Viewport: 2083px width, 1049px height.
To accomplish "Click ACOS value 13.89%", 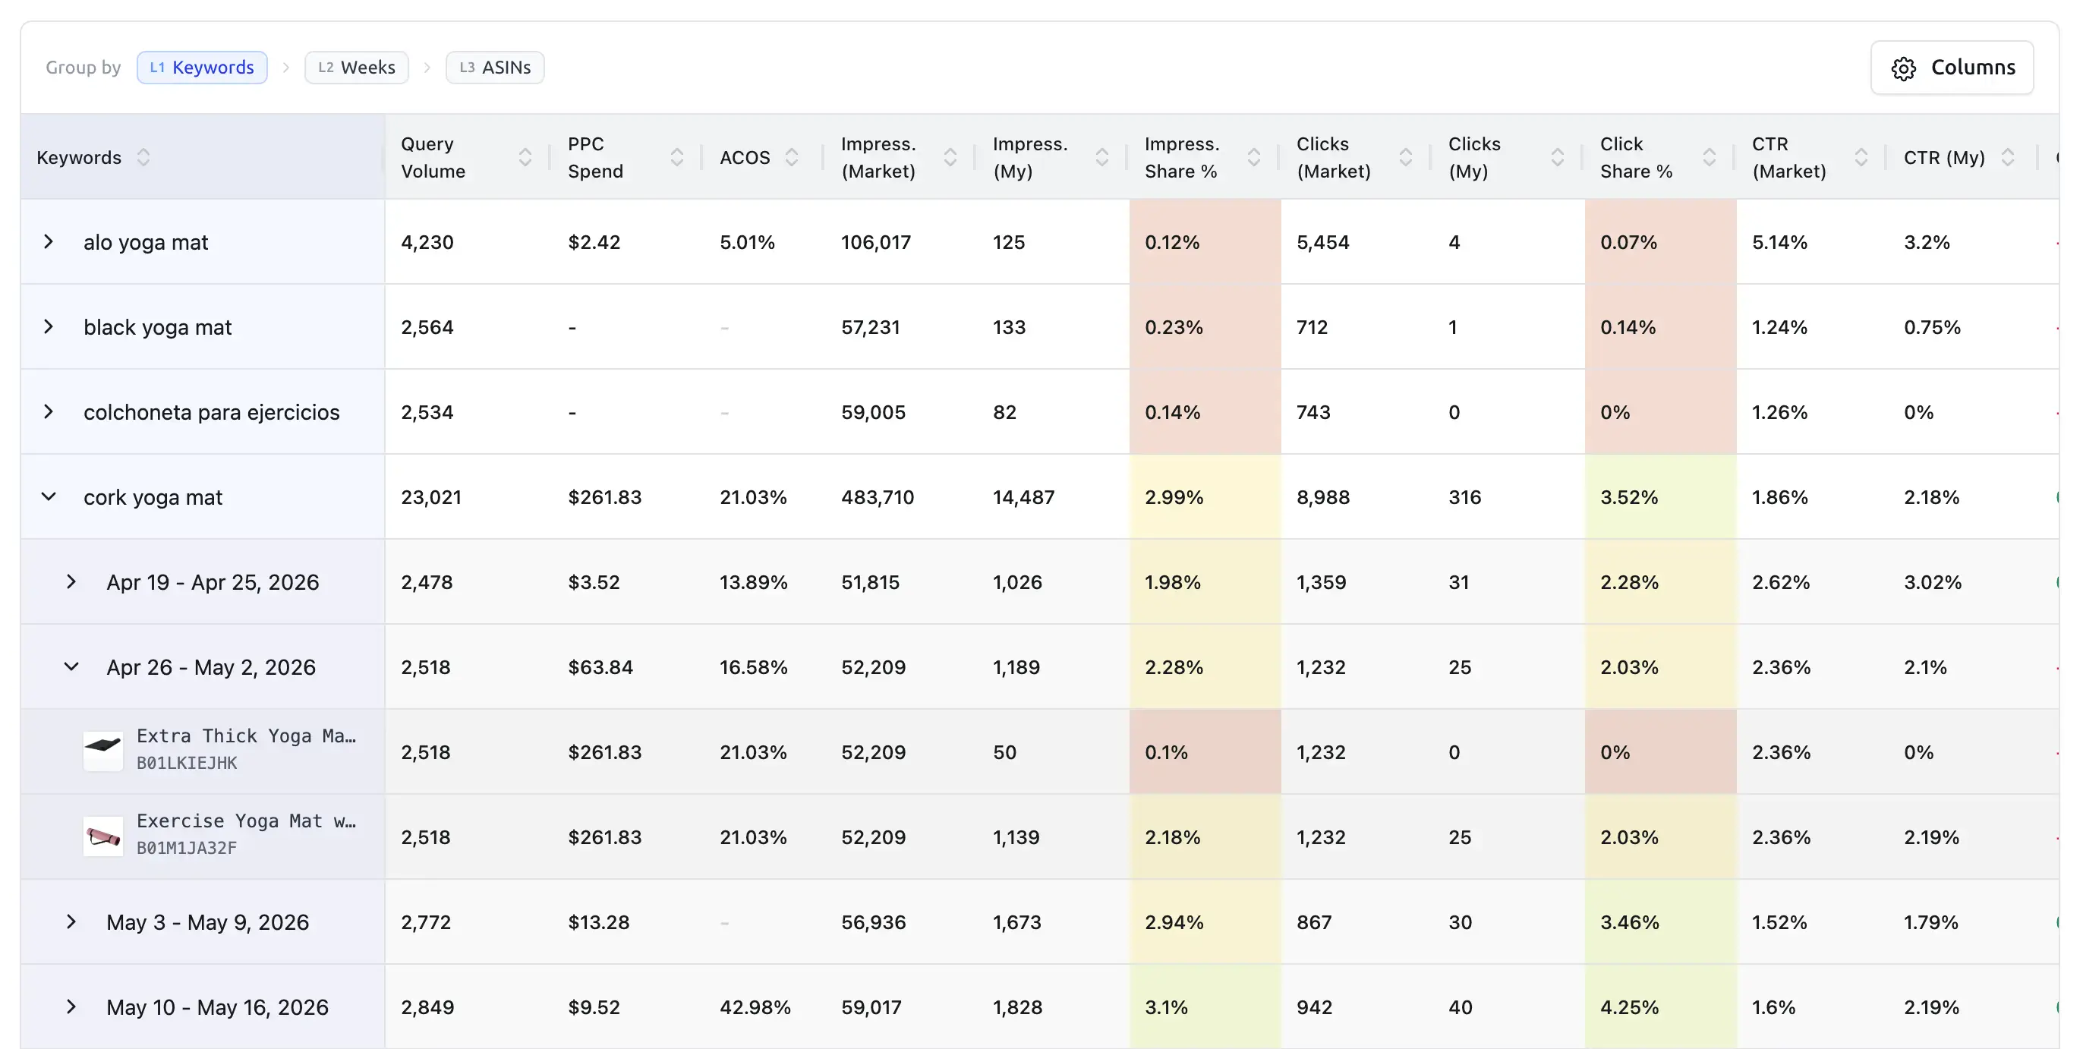I will (x=754, y=581).
